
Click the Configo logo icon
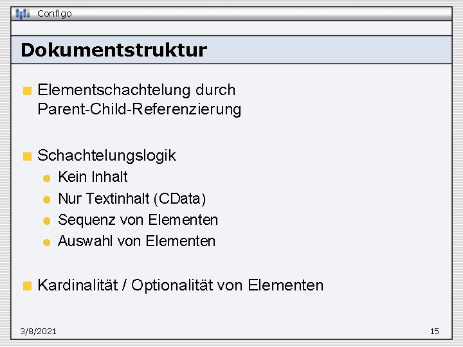click(x=23, y=13)
